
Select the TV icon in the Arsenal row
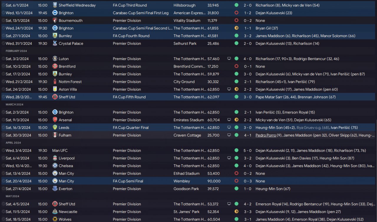click(229, 120)
